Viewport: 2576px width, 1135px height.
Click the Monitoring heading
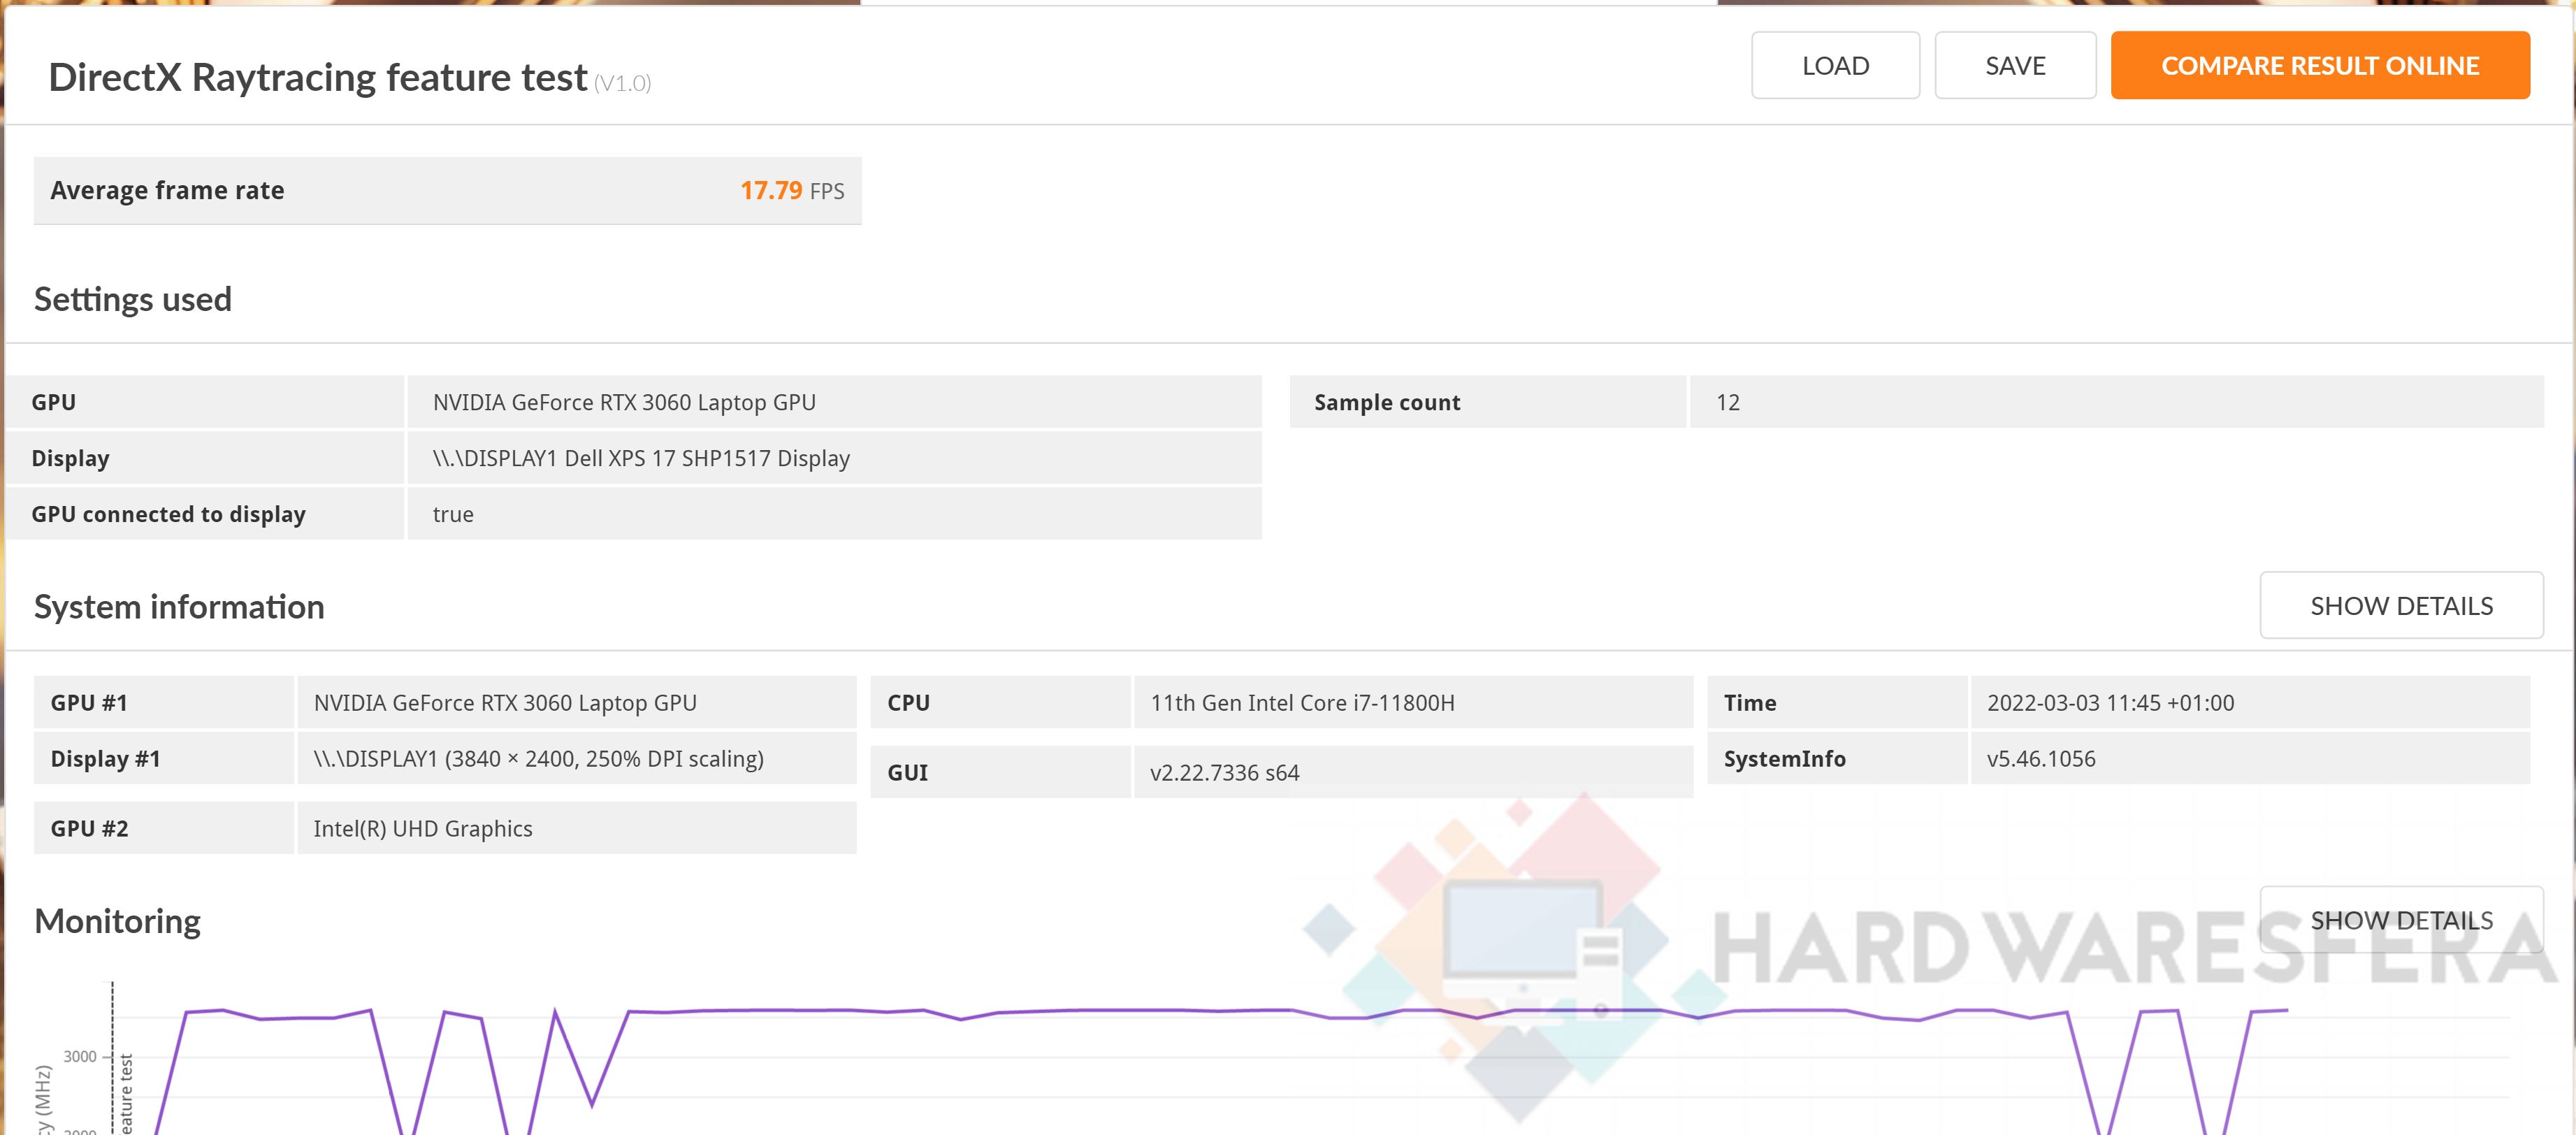pos(117,921)
